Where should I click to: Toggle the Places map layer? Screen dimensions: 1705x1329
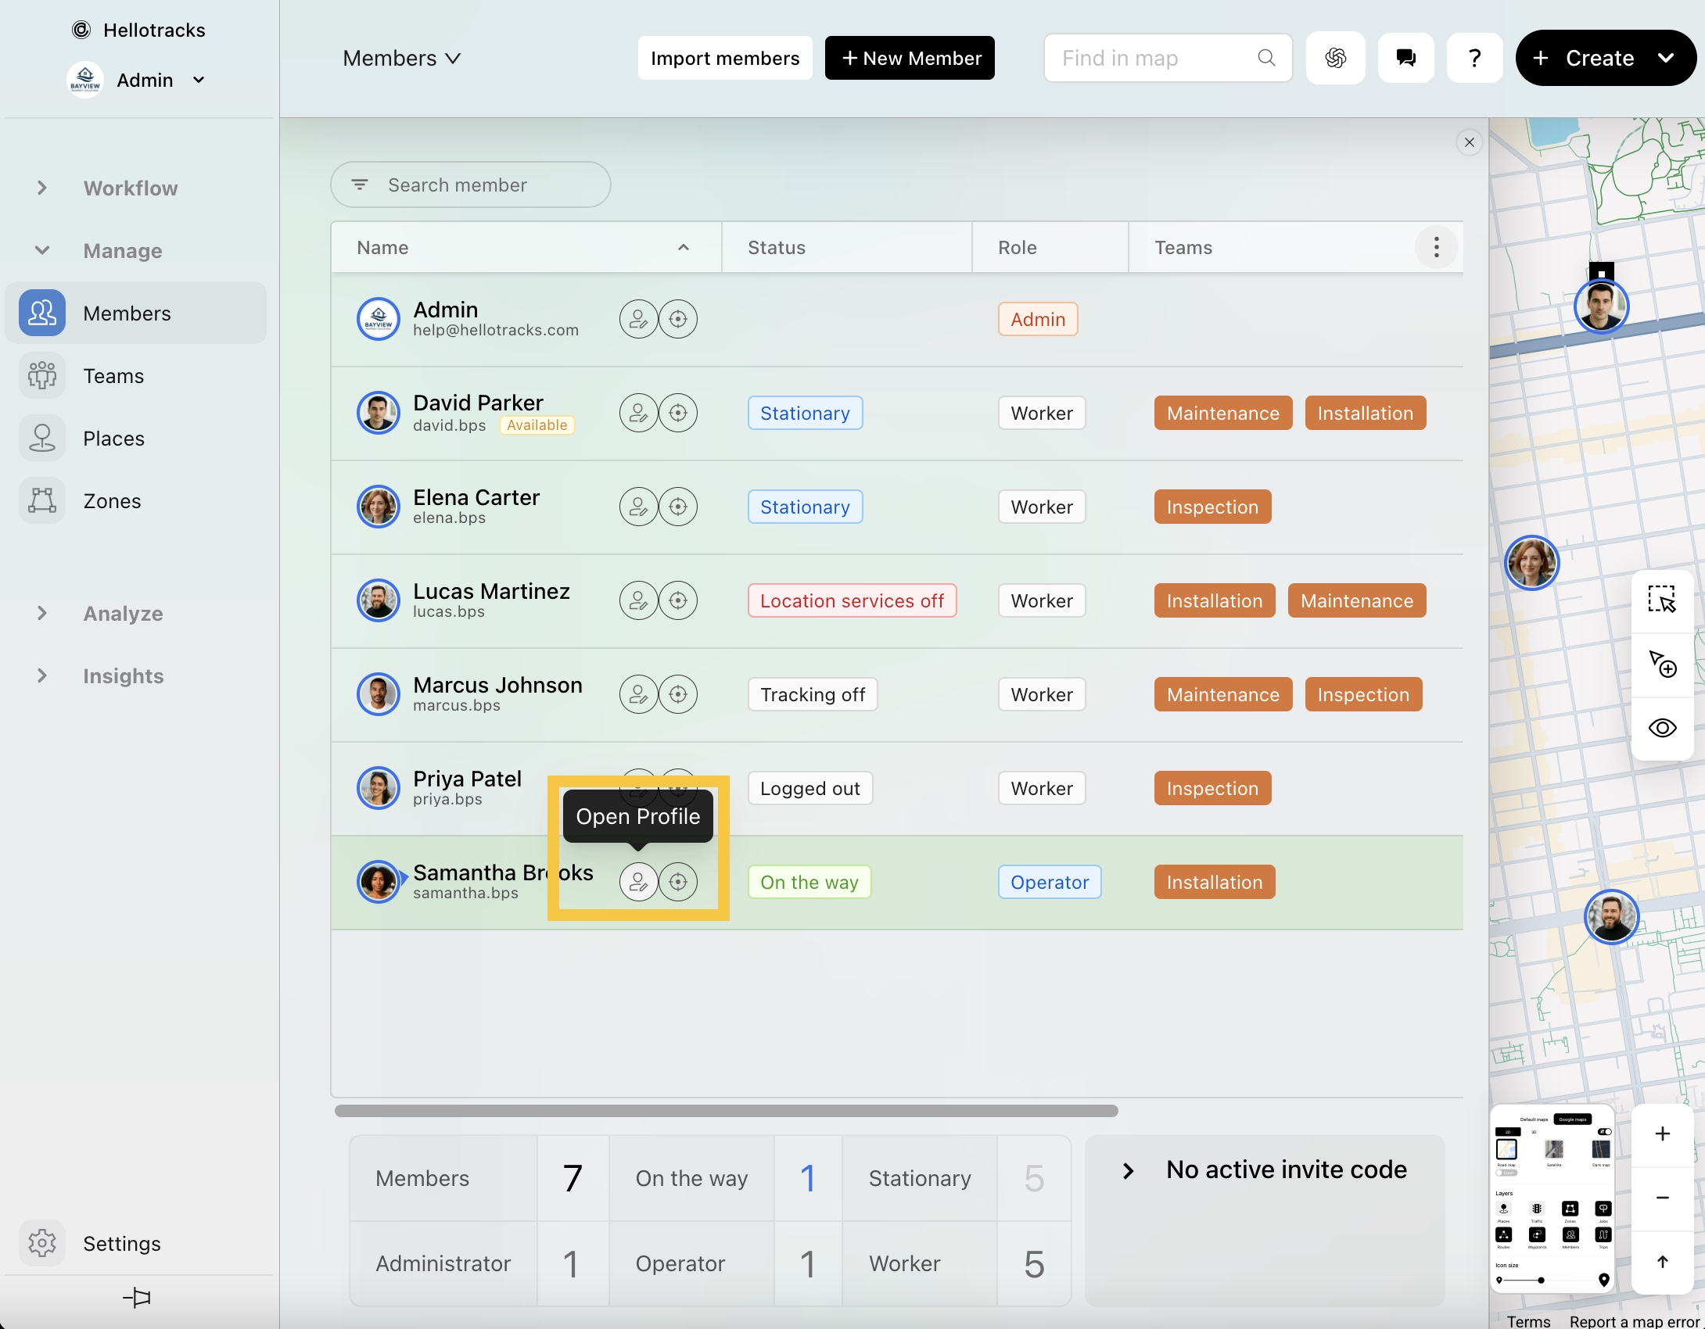pyautogui.click(x=1503, y=1209)
